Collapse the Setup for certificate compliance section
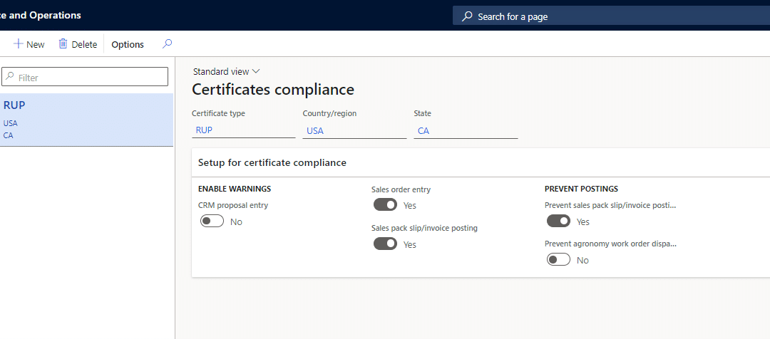Viewport: 770px width, 339px height. pos(272,162)
